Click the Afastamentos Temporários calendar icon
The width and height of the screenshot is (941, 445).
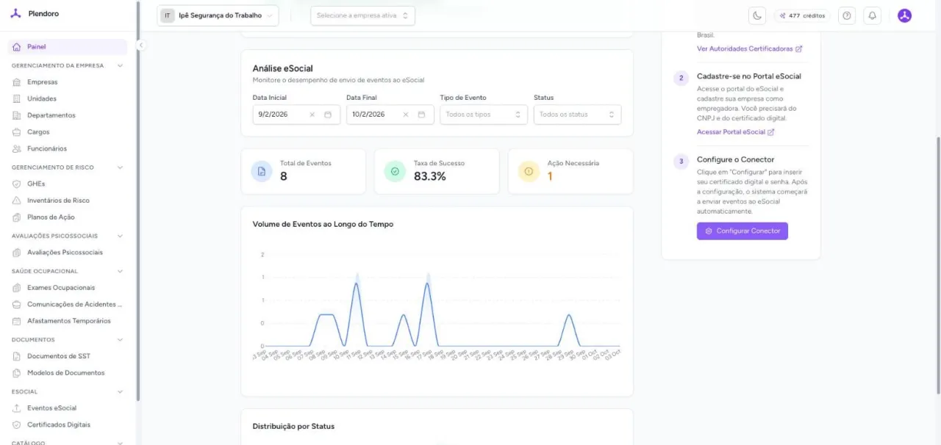(17, 321)
